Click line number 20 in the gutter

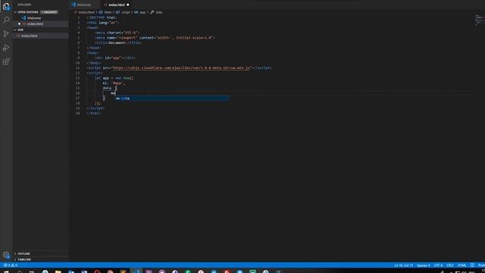pos(77,113)
